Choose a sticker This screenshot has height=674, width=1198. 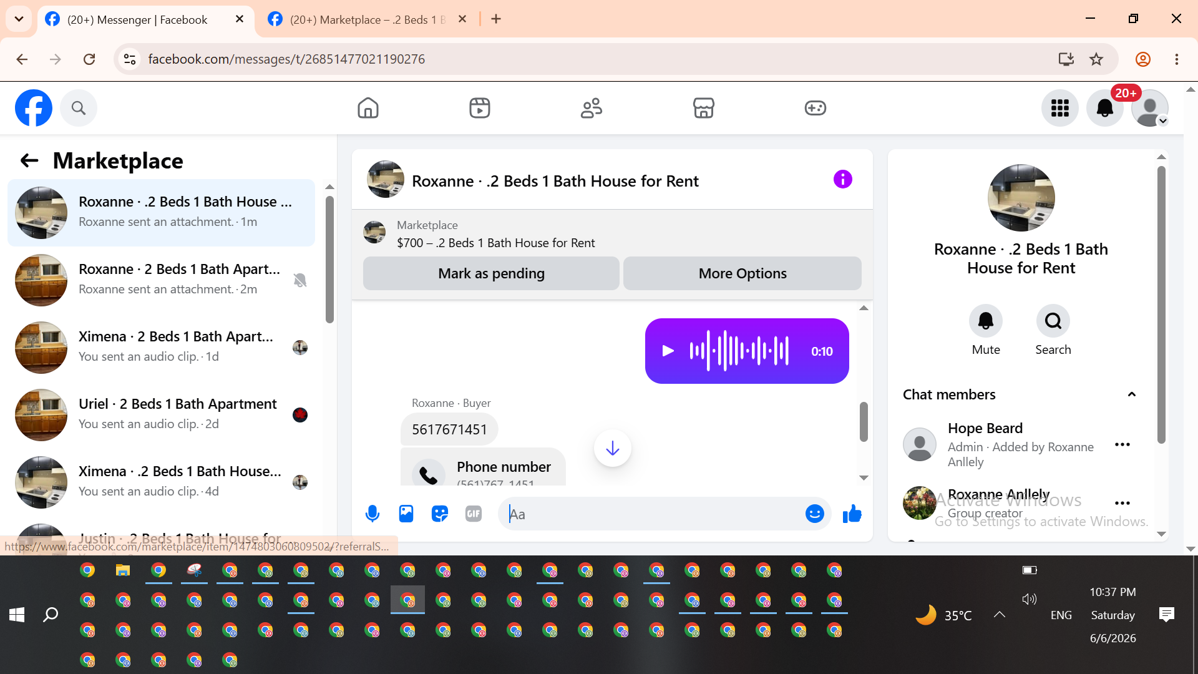pyautogui.click(x=440, y=514)
